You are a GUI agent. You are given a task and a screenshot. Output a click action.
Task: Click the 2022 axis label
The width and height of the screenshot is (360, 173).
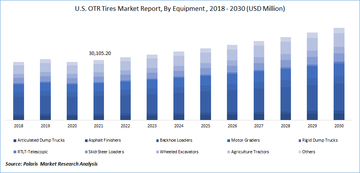click(125, 126)
